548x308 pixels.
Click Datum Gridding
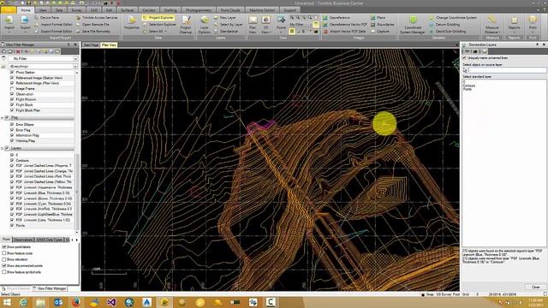click(x=444, y=25)
